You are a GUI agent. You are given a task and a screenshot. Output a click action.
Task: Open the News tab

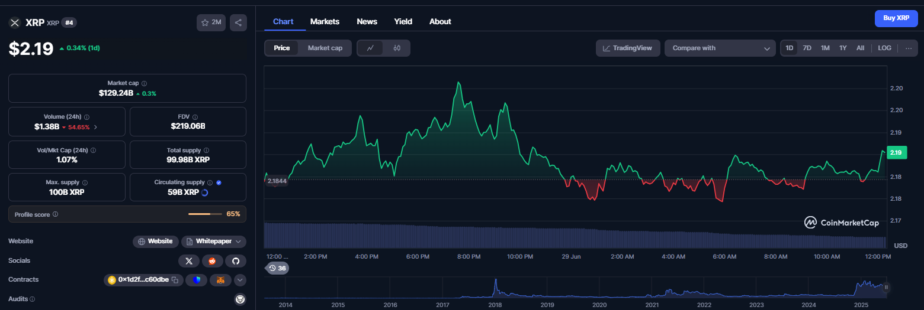click(367, 21)
